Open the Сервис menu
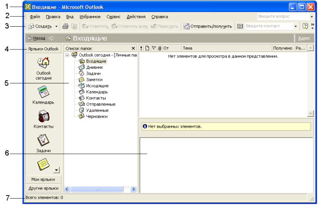The height and width of the screenshot is (205, 318). point(113,17)
